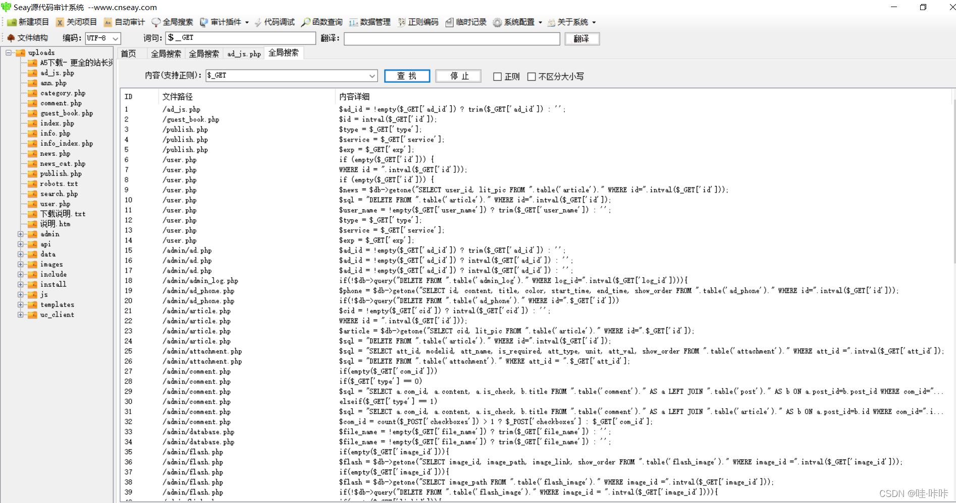This screenshot has height=503, width=956.
Task: Select the category.php file in the tree
Action: tap(63, 93)
